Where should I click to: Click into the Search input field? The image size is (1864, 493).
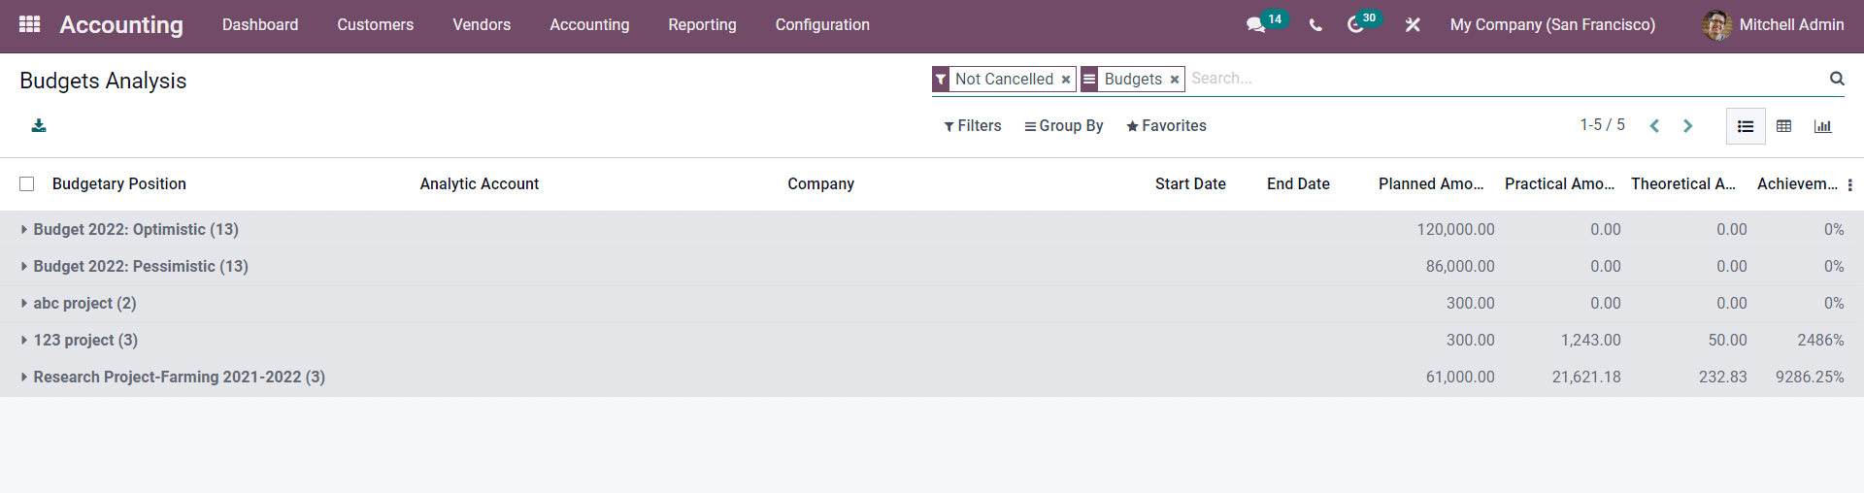pos(1505,79)
